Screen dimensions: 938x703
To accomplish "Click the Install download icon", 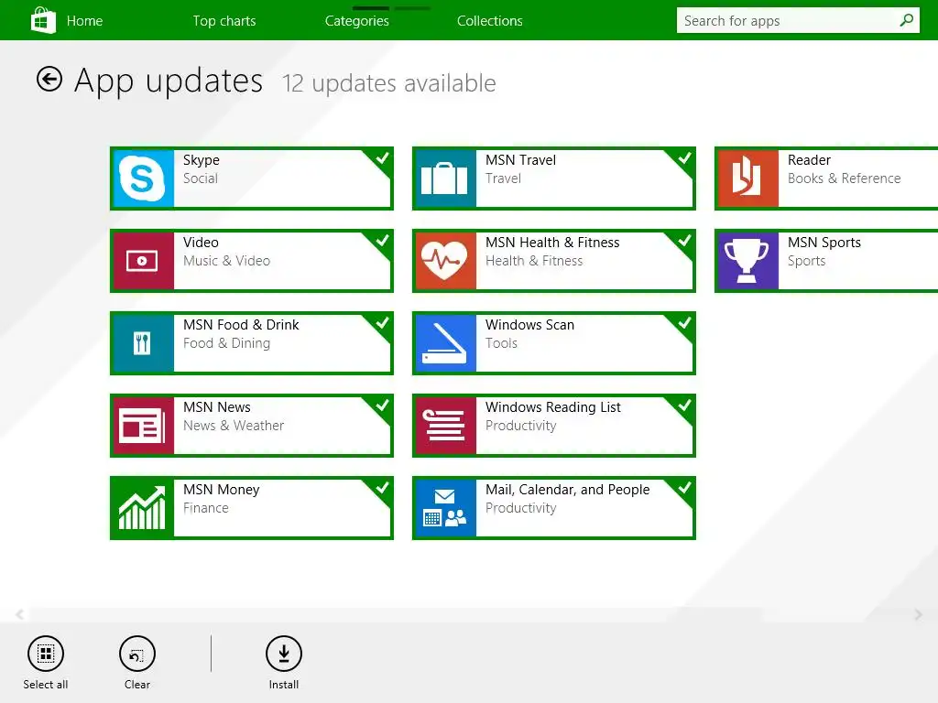I will click(x=284, y=654).
